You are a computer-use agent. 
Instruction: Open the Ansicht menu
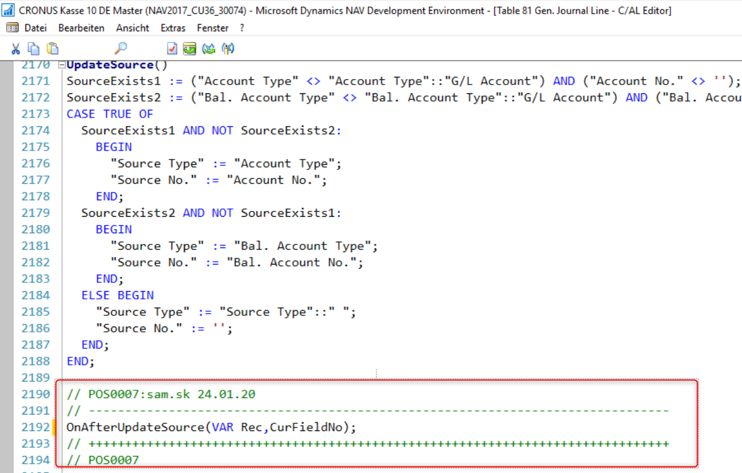(132, 27)
